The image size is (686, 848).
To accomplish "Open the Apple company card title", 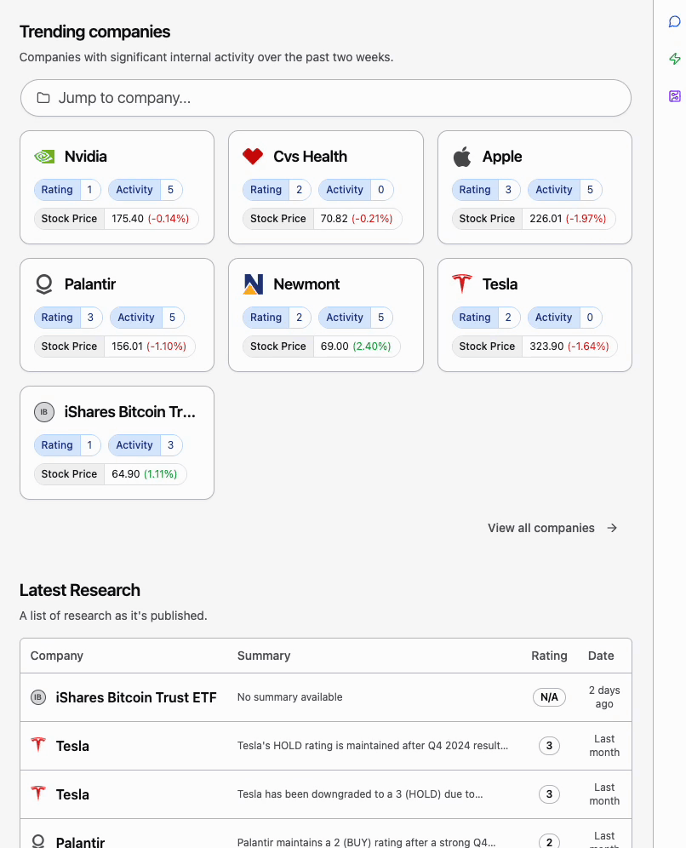I will pos(502,157).
